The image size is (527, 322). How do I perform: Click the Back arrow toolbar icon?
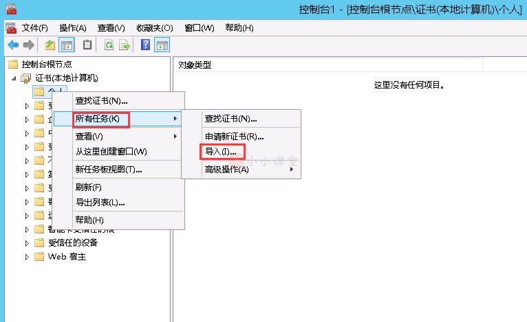[13, 45]
